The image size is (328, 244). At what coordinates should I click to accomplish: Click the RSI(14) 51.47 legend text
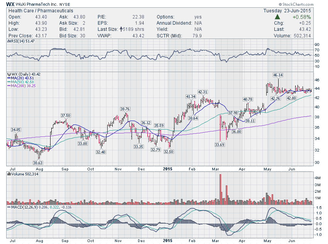click(x=23, y=41)
